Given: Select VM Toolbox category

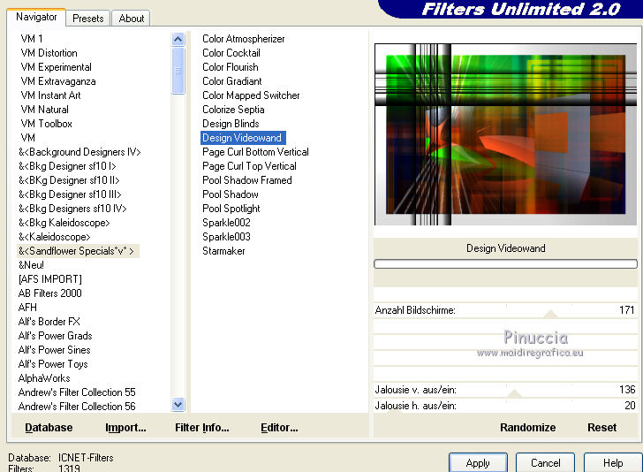Looking at the screenshot, I should pyautogui.click(x=46, y=124).
